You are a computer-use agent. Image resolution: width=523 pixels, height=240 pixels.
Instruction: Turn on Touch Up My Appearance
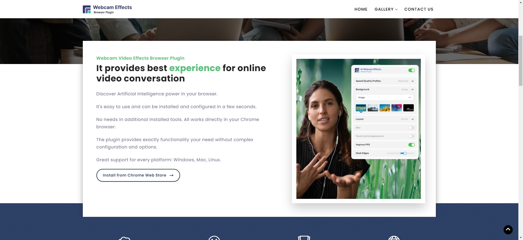pyautogui.click(x=411, y=136)
